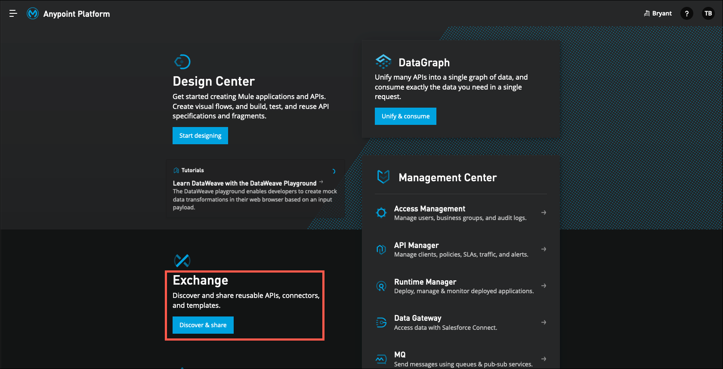Click the organization building icon beside Bryant
The width and height of the screenshot is (723, 369).
(x=647, y=13)
